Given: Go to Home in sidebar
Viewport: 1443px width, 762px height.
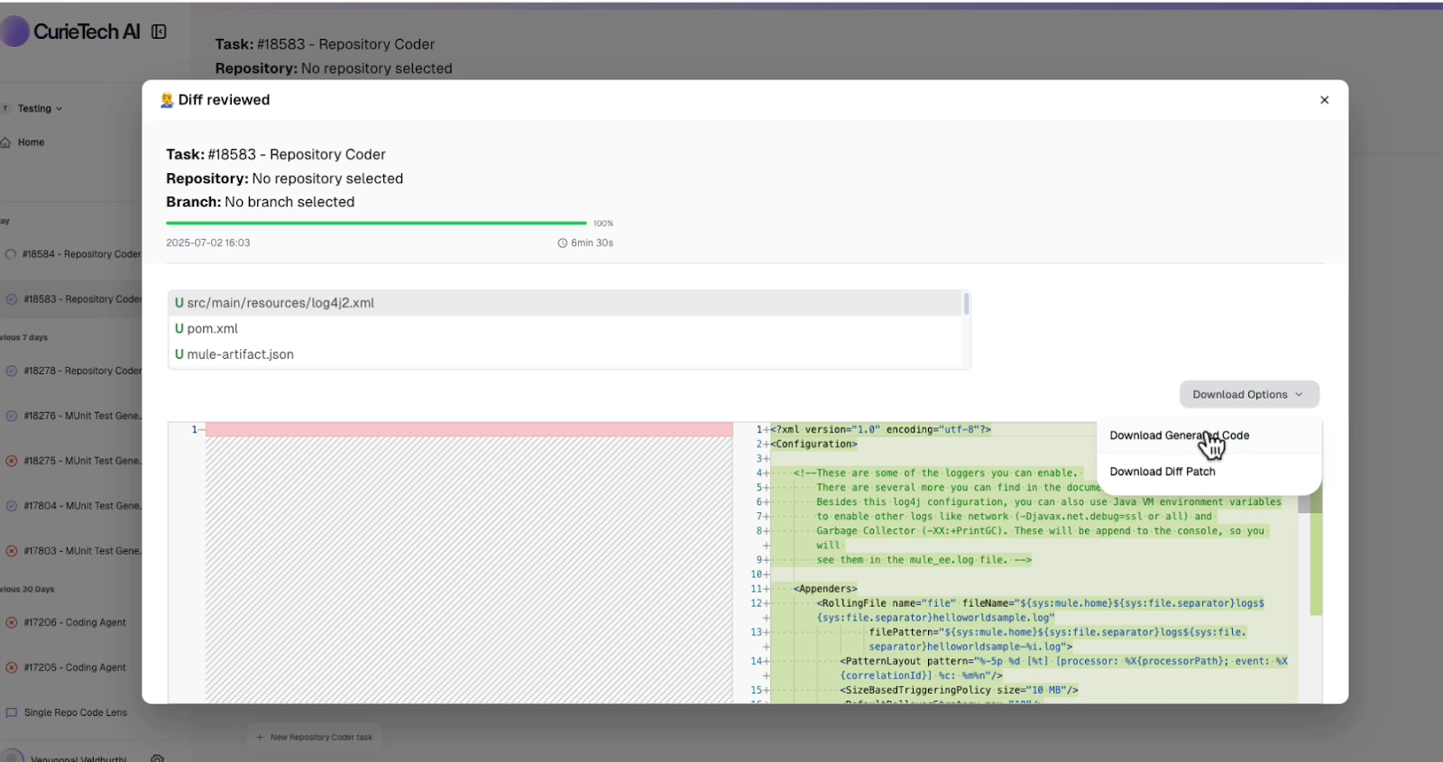Looking at the screenshot, I should tap(31, 142).
